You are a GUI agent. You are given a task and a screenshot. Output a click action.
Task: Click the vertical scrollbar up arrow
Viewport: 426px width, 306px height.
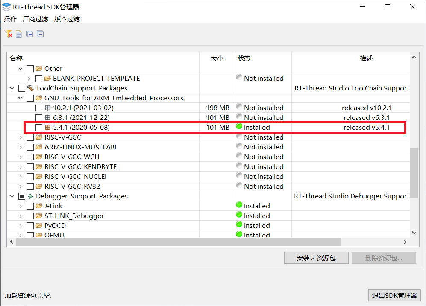coord(414,57)
